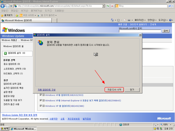Open the 도구(T) menu
Image resolution: width=175 pixels, height=131 pixels.
pos(48,11)
